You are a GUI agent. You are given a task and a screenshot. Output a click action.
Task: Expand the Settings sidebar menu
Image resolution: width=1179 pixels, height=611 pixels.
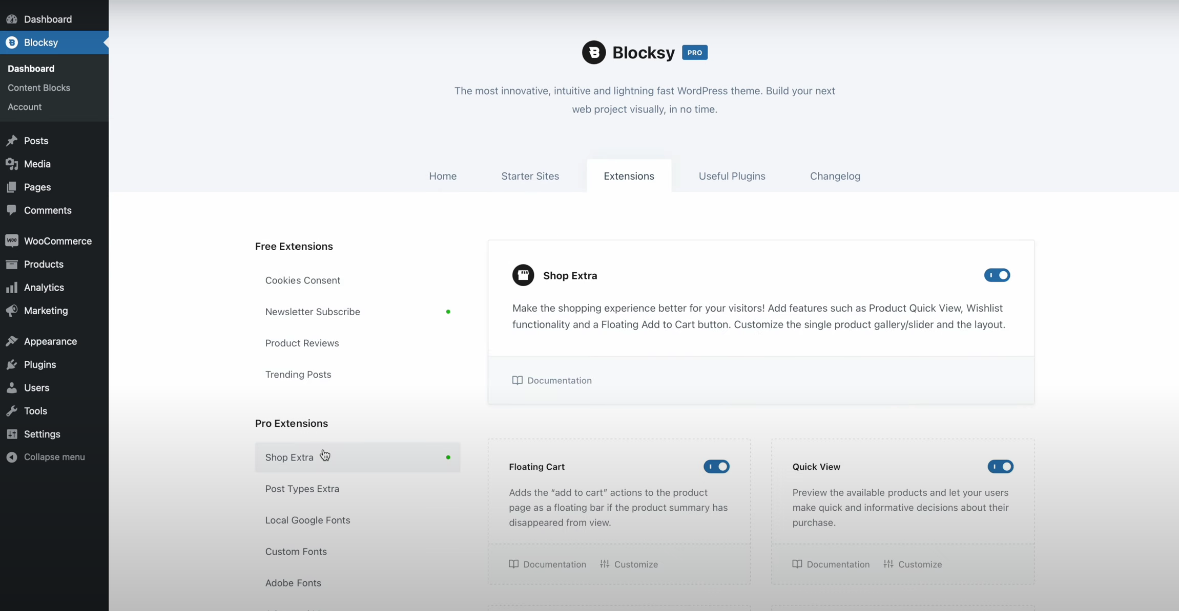tap(42, 434)
